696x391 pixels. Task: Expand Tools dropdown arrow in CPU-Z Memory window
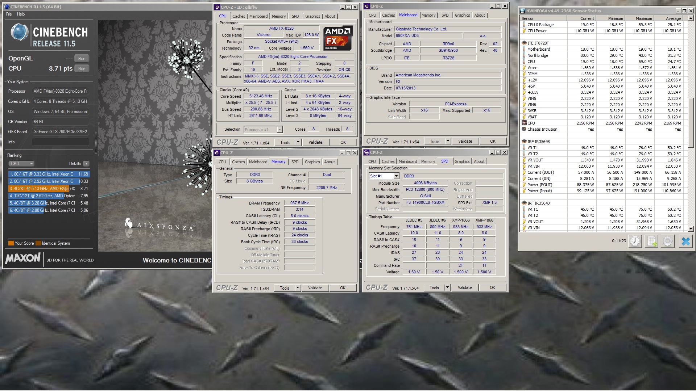coord(298,288)
